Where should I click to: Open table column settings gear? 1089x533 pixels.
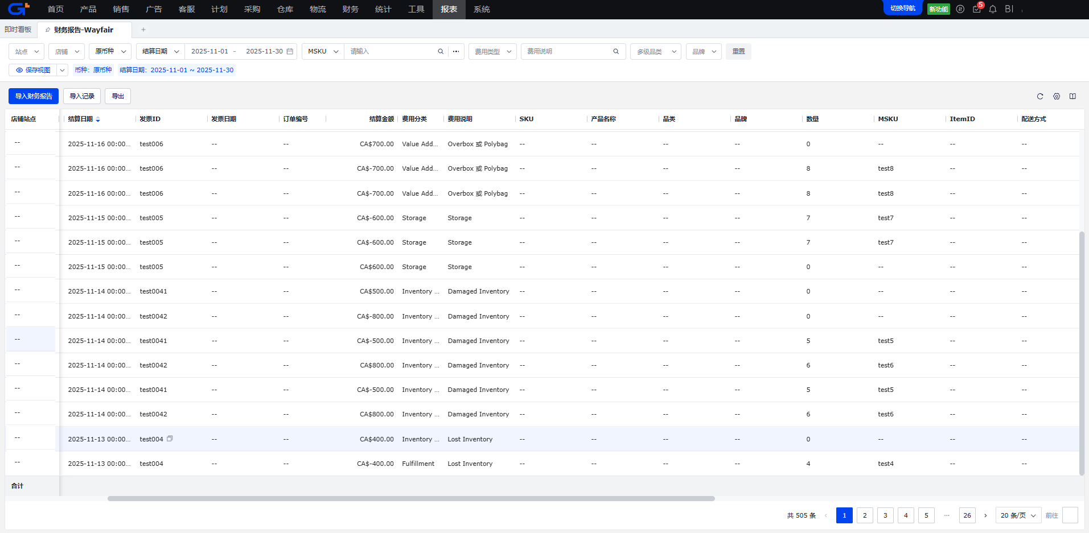(1057, 97)
